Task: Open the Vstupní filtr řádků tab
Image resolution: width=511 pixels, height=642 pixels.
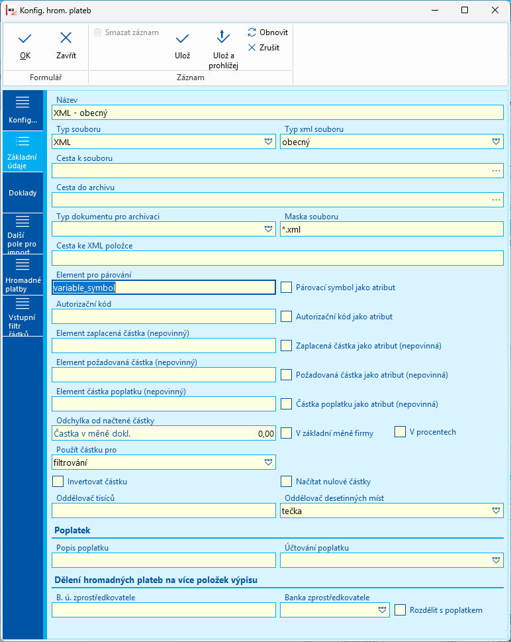Action: click(x=23, y=315)
